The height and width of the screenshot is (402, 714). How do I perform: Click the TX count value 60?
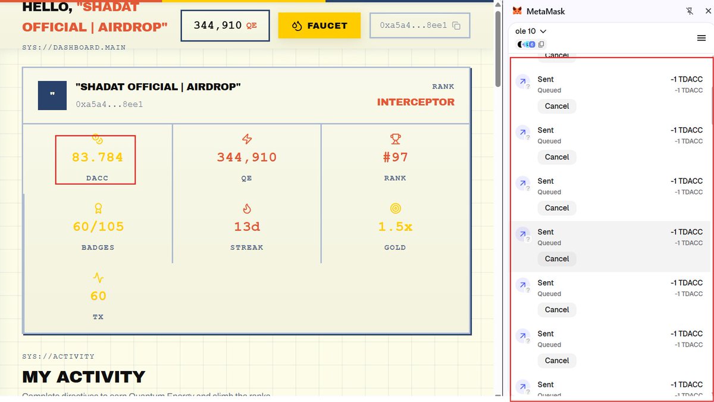coord(98,296)
